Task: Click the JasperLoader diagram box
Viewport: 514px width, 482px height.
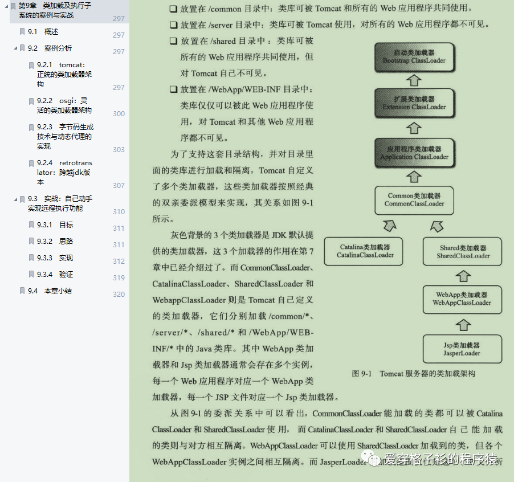Action: click(462, 349)
